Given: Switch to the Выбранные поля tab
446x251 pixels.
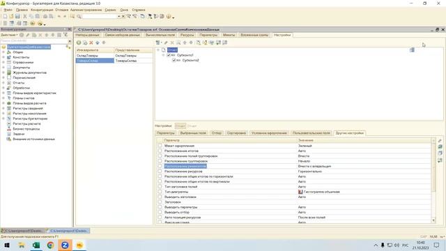Looking at the screenshot, I should [x=193, y=133].
